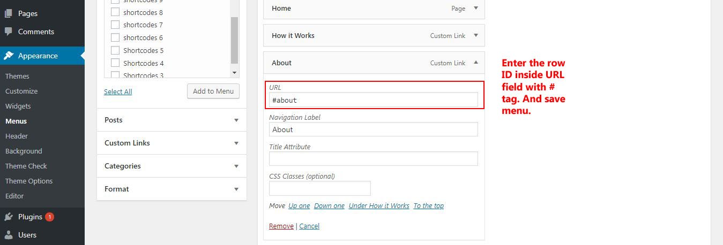Click the Users person icon
Image resolution: width=723 pixels, height=245 pixels.
pyautogui.click(x=9, y=235)
